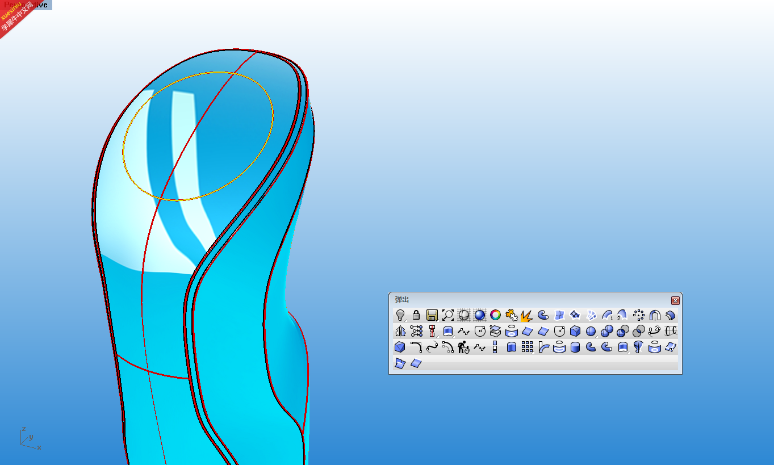Switch to wireframe sphere display mode
This screenshot has height=465, width=774.
point(464,315)
